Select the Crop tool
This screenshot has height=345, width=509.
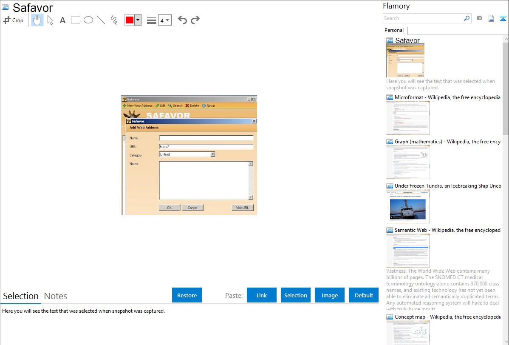[13, 20]
